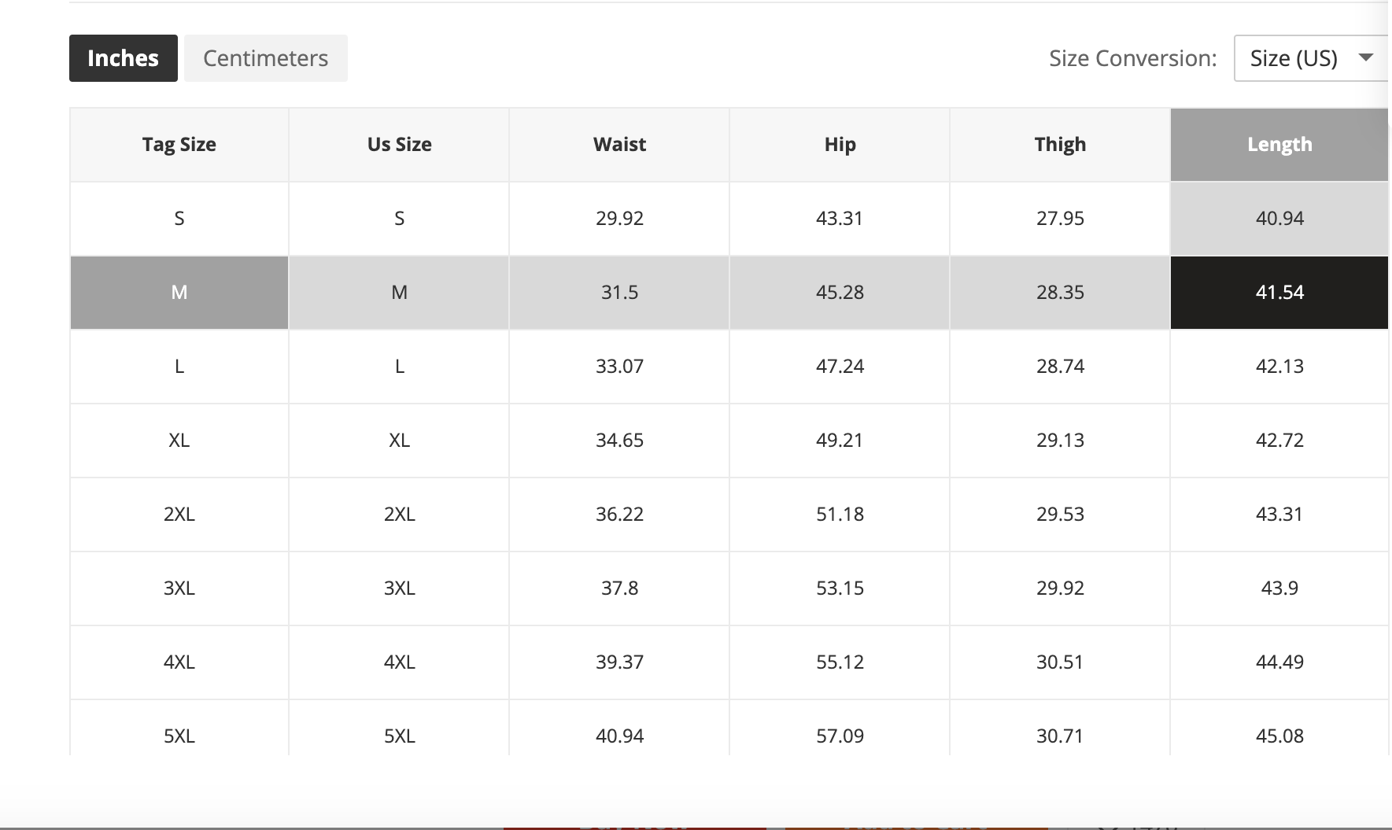Click hip value 53.15

[840, 588]
